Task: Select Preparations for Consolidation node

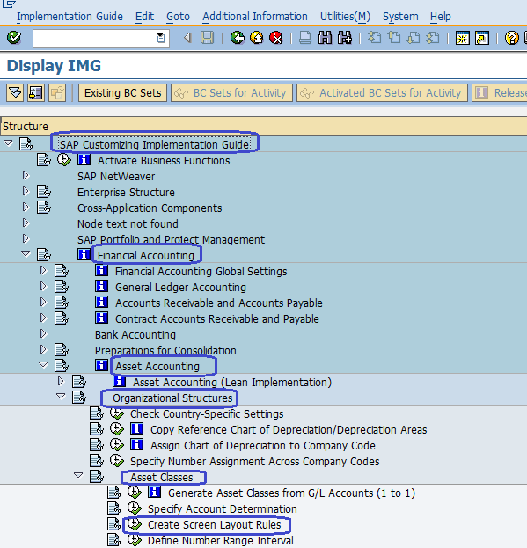Action: (165, 351)
